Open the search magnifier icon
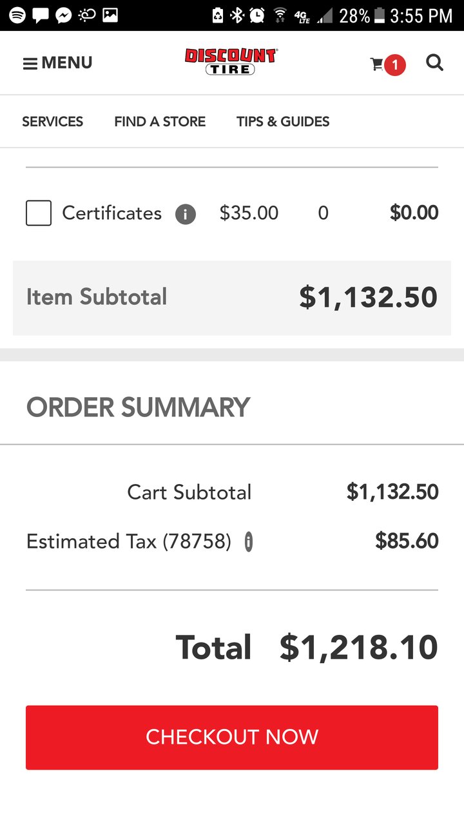 (435, 63)
